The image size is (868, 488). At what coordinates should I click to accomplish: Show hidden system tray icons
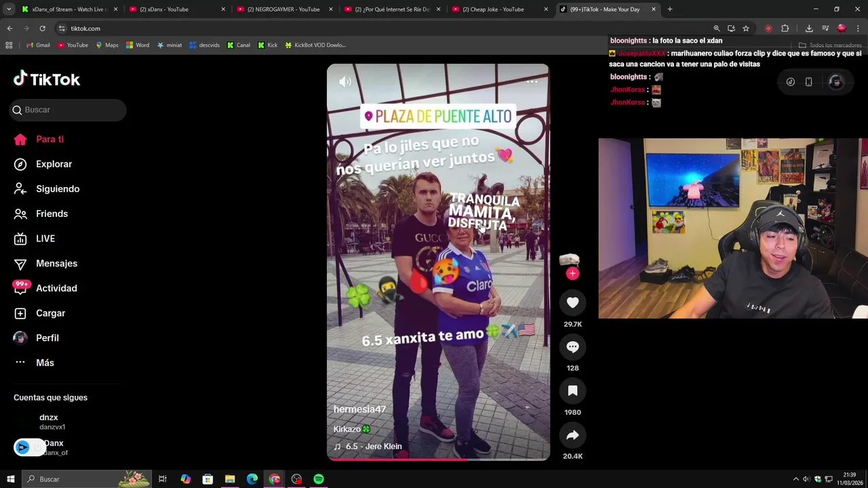796,479
